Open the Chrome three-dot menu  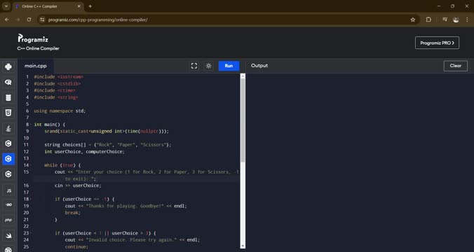click(x=467, y=20)
